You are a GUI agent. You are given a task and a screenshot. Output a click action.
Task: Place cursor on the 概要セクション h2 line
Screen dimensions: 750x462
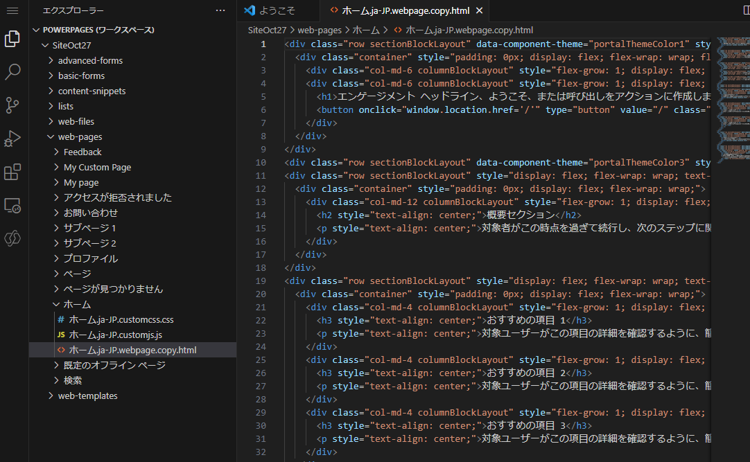pyautogui.click(x=448, y=215)
